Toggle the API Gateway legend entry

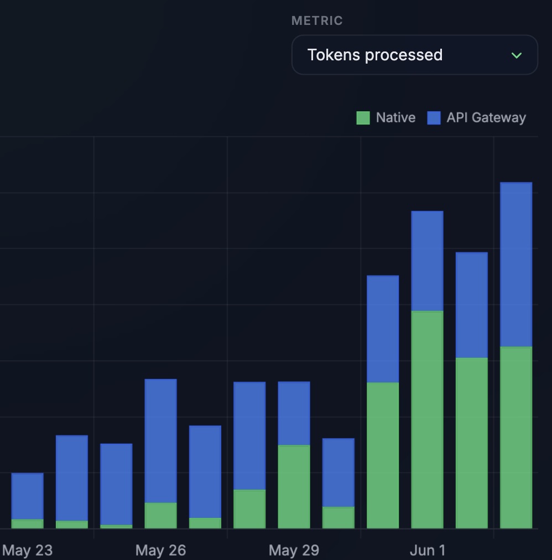click(476, 118)
